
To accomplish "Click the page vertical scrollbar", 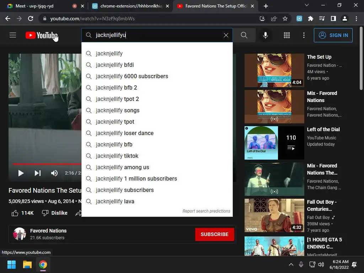I will pos(361,58).
